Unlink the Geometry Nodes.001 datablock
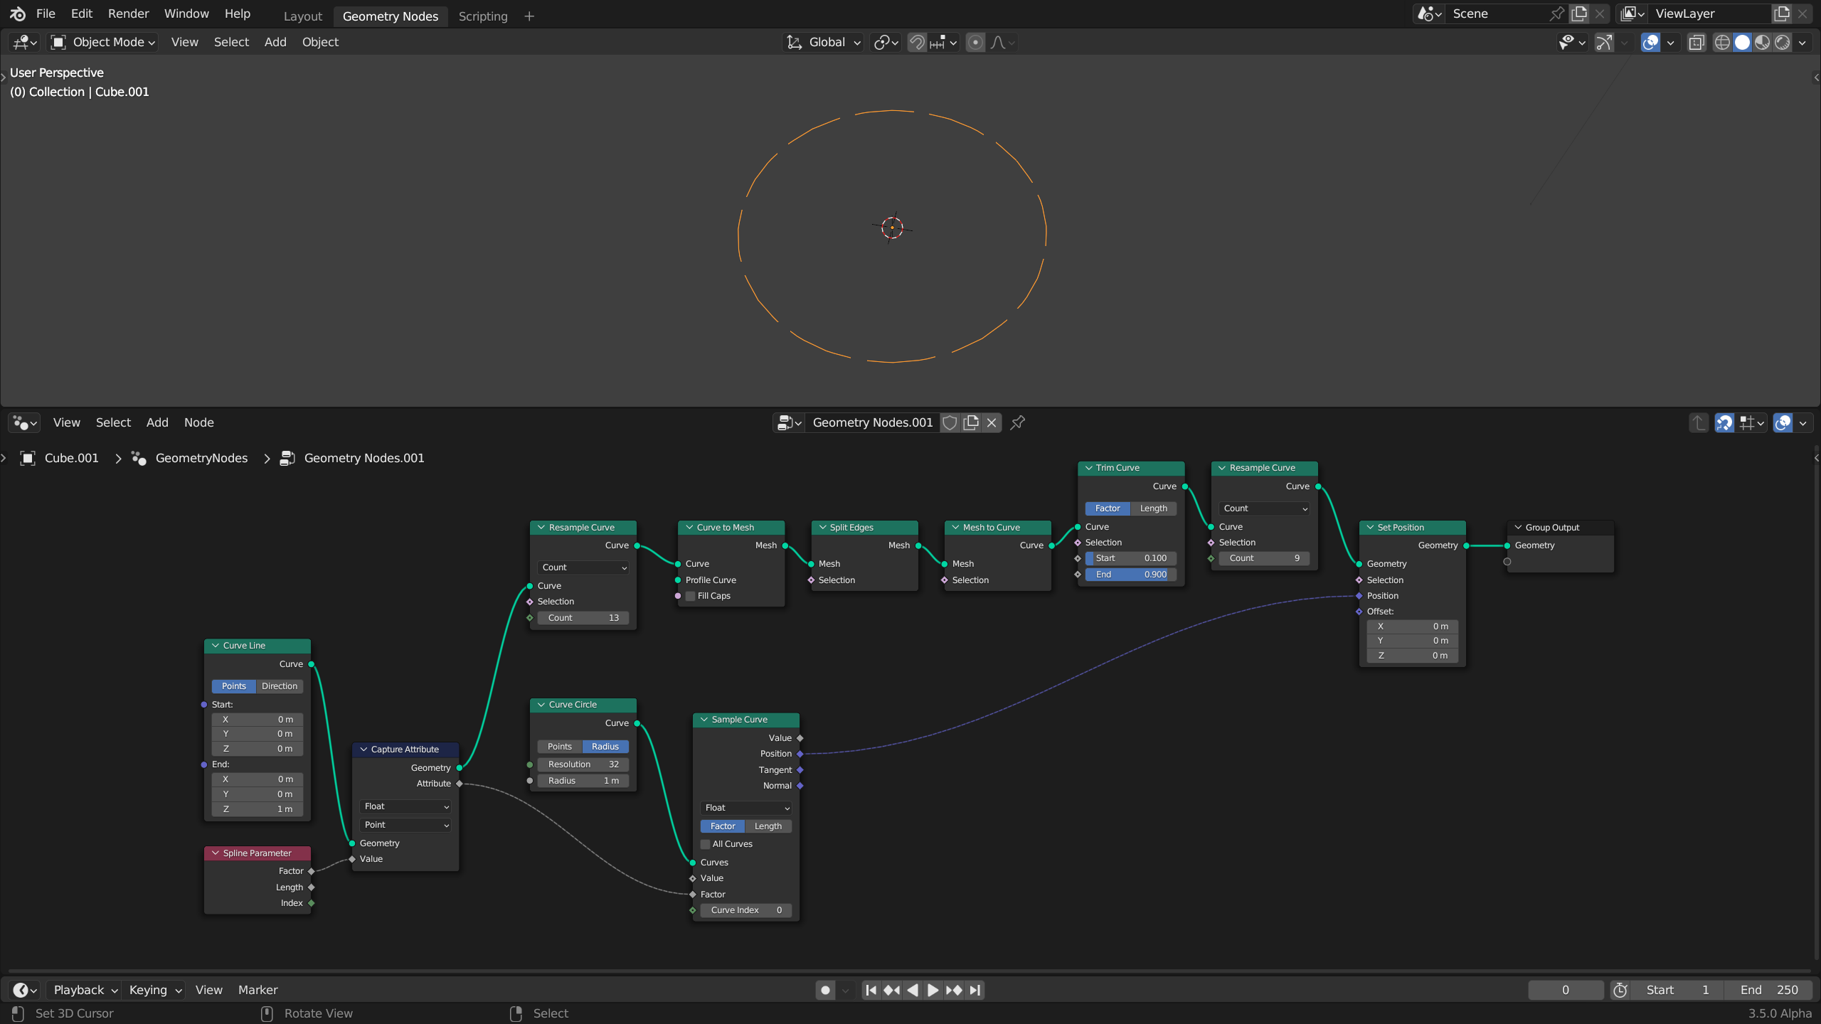Viewport: 1821px width, 1024px height. click(x=992, y=422)
